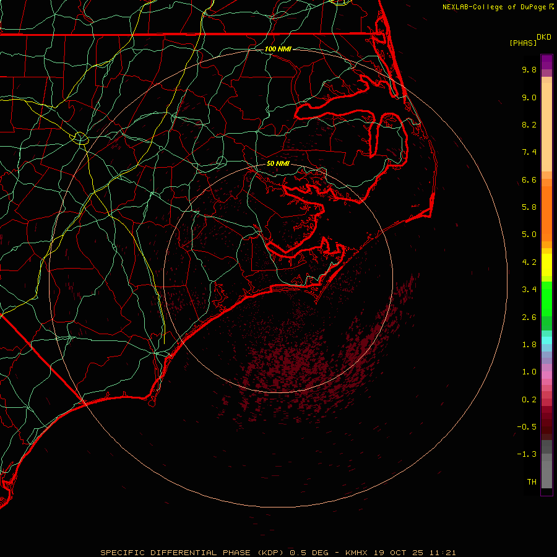Viewport: 557px width, 557px height.
Task: Click the TH label on the legend
Action: click(531, 481)
